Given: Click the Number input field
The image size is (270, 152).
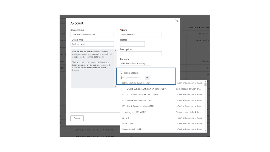Looking at the screenshot, I should pos(132,44).
